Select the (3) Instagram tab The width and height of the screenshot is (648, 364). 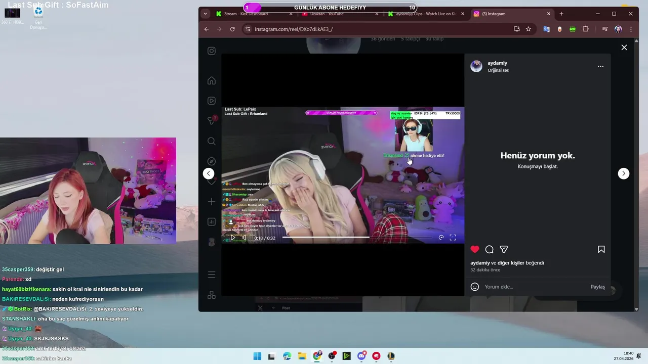[x=511, y=14]
